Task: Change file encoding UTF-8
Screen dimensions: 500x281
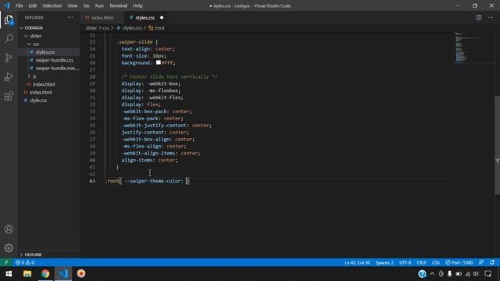Action: (405, 262)
